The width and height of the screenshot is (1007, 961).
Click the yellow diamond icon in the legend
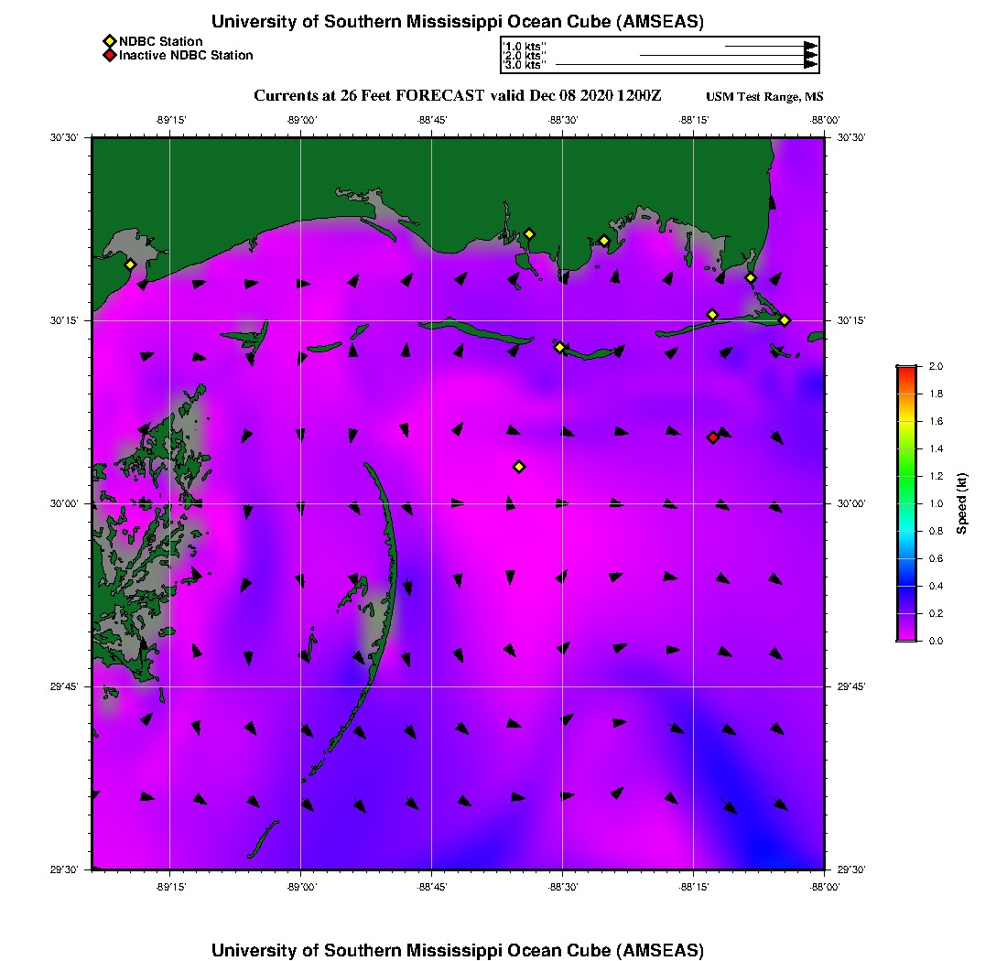pyautogui.click(x=109, y=41)
